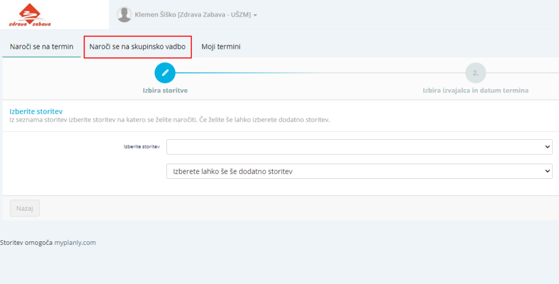Click the user avatar icon
Screen dimensions: 559x284
coord(124,15)
